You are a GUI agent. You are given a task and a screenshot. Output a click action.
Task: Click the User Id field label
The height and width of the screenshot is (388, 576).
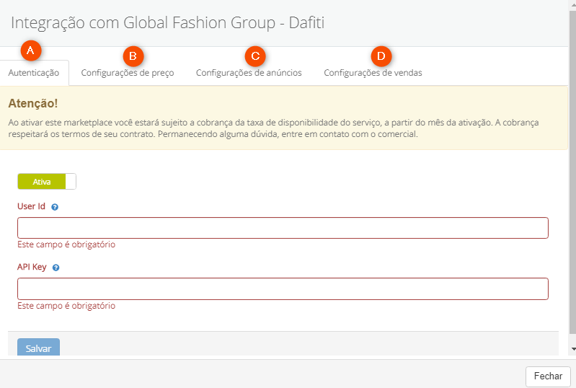pyautogui.click(x=31, y=206)
